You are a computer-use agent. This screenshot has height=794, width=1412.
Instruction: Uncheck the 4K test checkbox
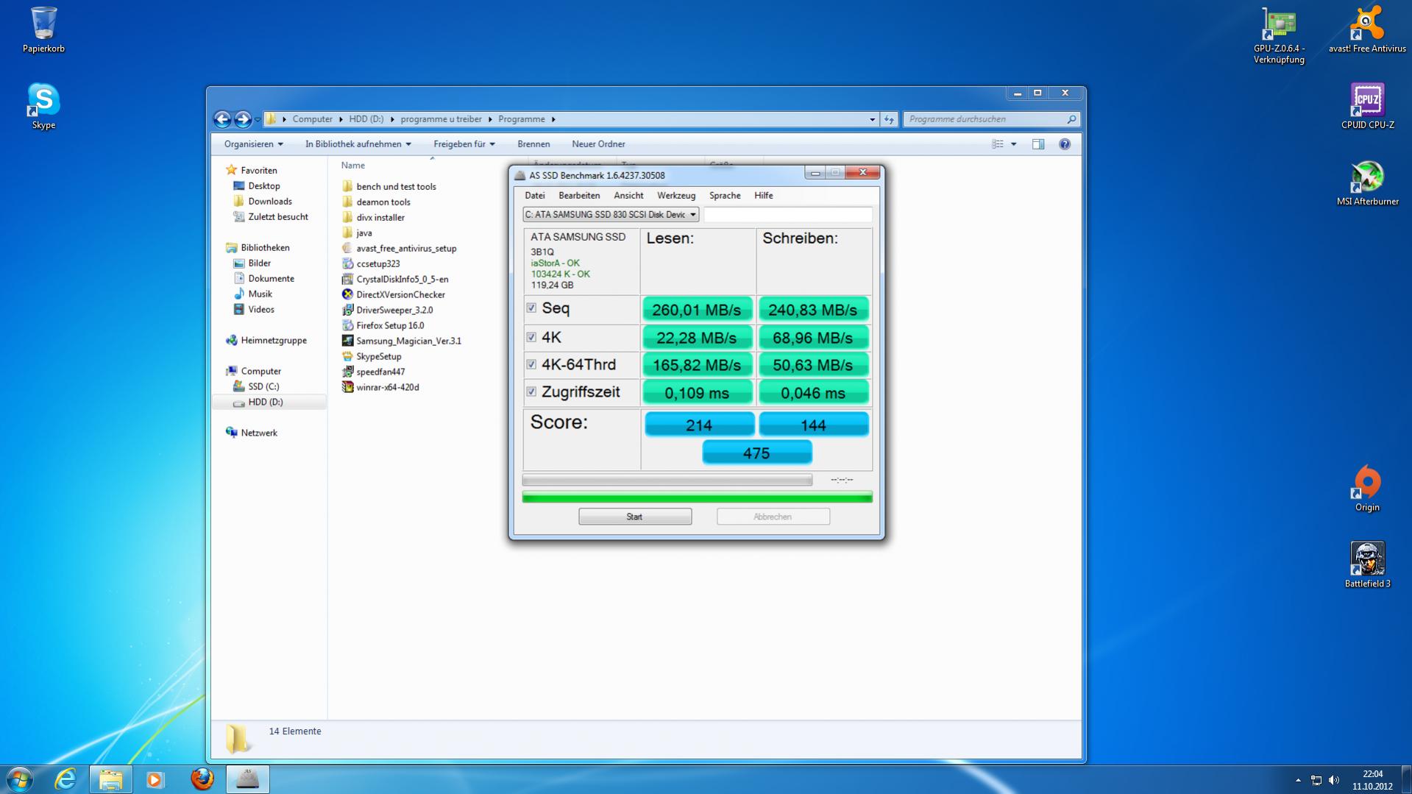pos(531,337)
